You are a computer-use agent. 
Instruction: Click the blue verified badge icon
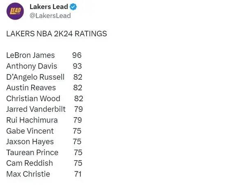[x=73, y=7]
